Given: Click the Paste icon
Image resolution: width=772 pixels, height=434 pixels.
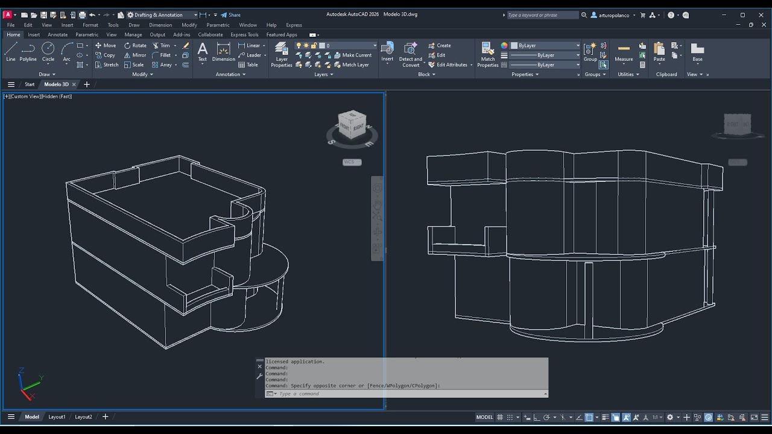Looking at the screenshot, I should (x=659, y=52).
